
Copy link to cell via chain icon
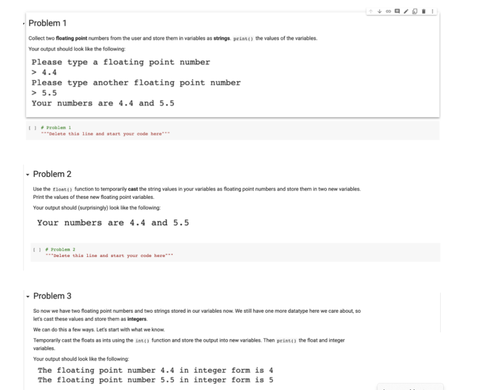388,12
